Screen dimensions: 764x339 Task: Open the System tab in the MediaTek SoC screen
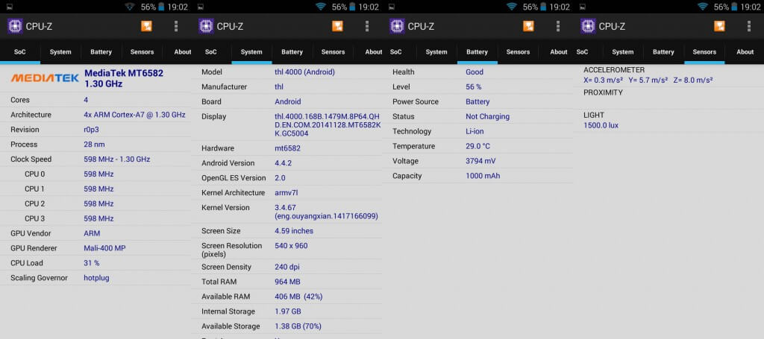pos(60,52)
